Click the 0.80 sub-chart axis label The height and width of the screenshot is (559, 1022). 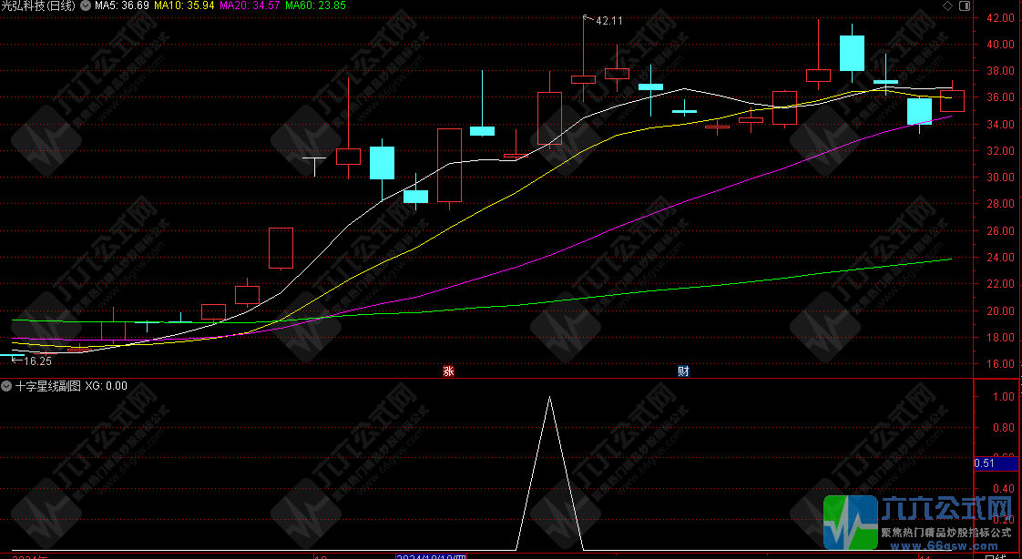point(1004,428)
